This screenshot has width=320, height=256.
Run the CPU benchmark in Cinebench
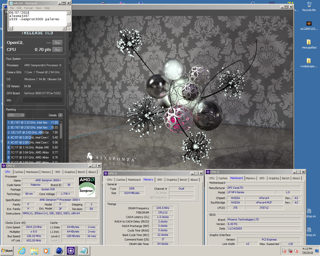point(57,50)
